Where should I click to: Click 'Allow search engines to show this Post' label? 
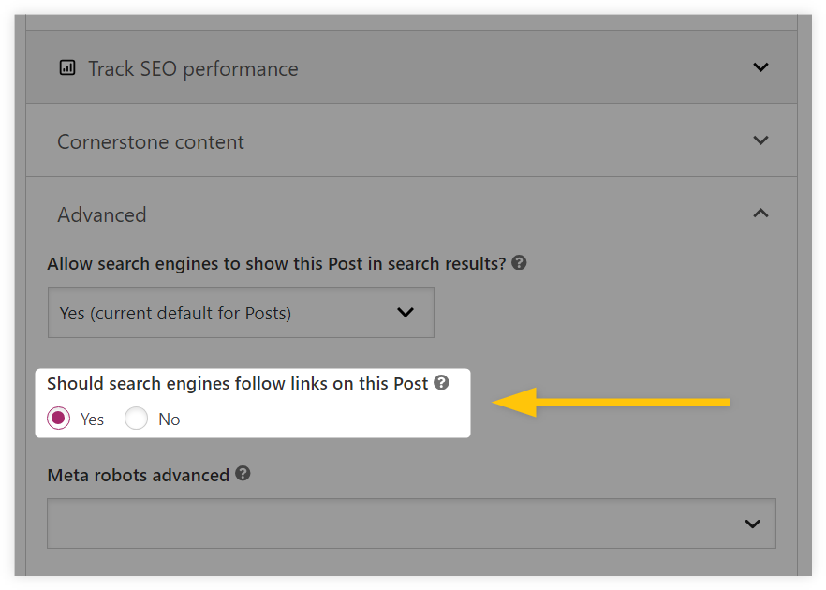[x=276, y=263]
